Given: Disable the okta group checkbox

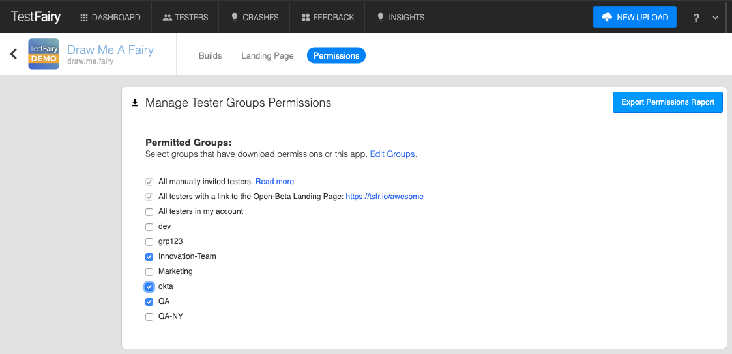Looking at the screenshot, I should tap(149, 287).
